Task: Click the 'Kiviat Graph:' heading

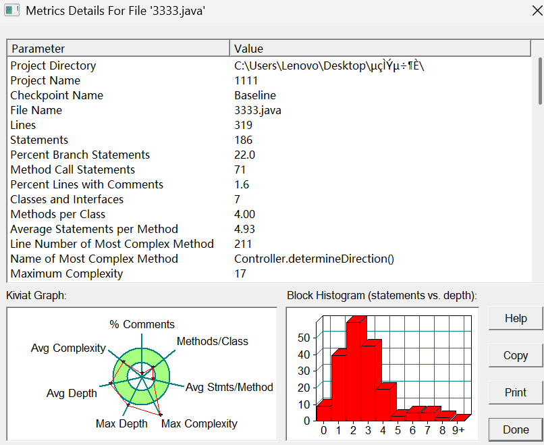Action: (36, 295)
